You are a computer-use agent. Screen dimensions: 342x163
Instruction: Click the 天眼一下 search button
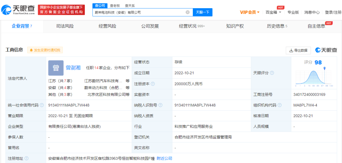click(x=203, y=12)
